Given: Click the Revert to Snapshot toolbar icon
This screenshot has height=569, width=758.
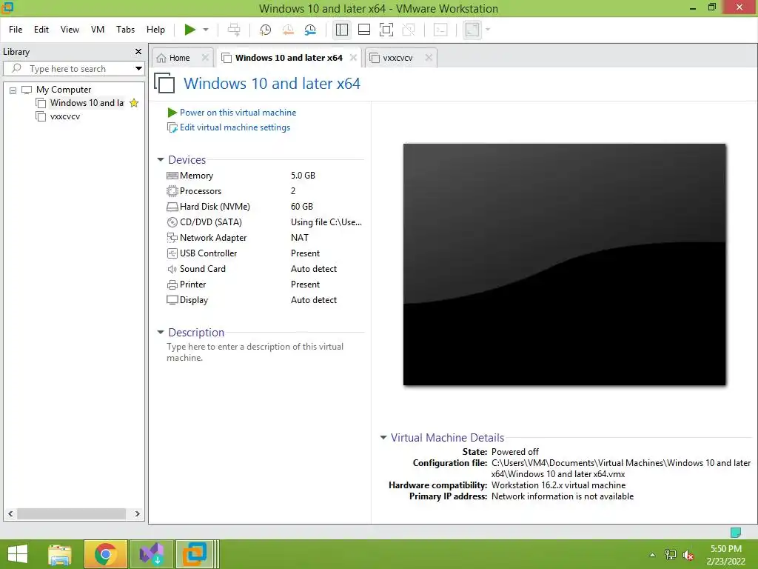Looking at the screenshot, I should [x=288, y=30].
